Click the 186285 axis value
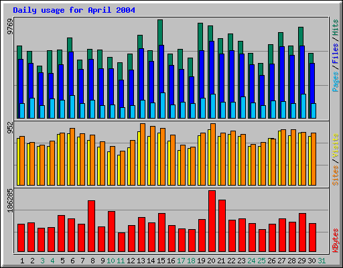The width and height of the screenshot is (343, 268). [x=10, y=200]
